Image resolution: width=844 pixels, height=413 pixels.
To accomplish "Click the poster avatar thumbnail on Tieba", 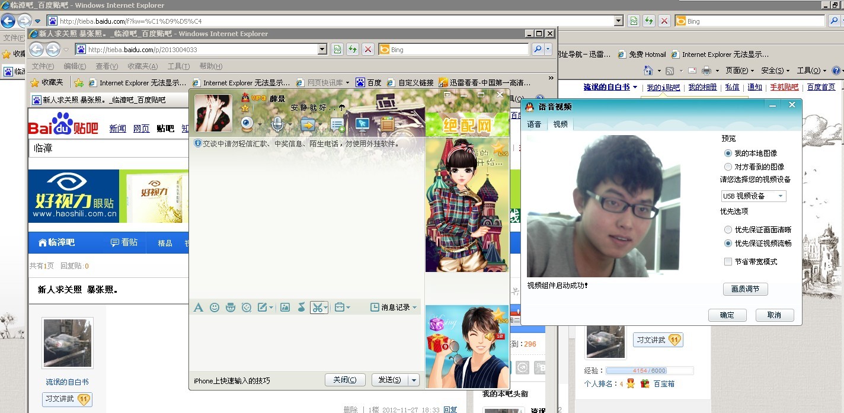I will [68, 343].
